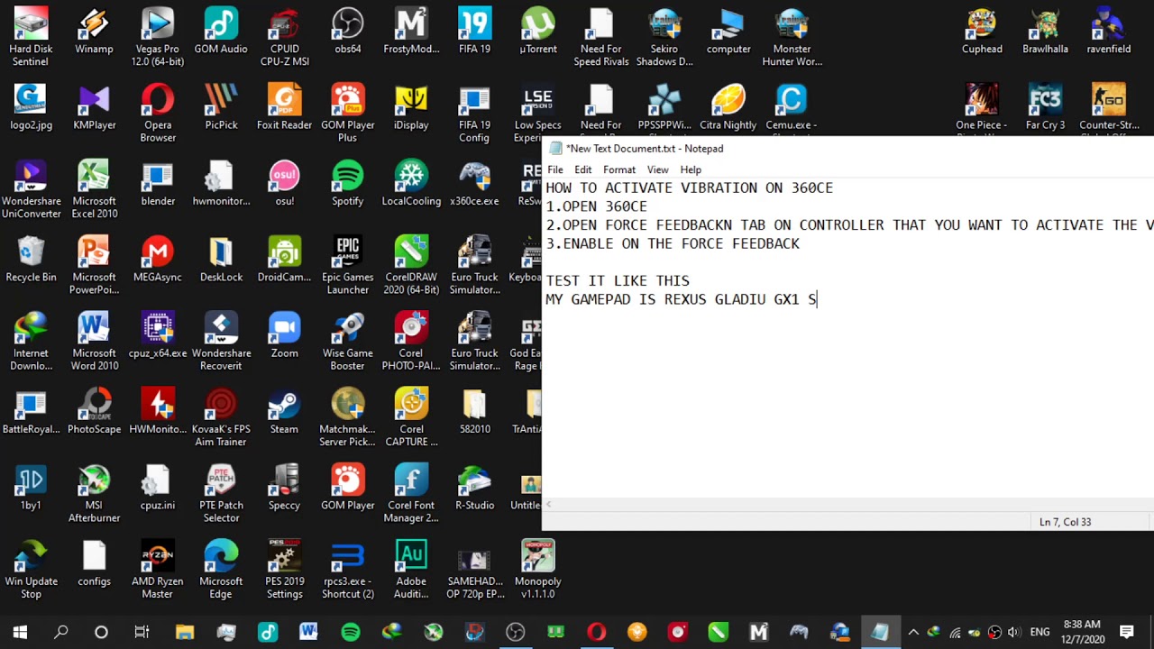Image resolution: width=1154 pixels, height=649 pixels.
Task: Select the Microsoft Edge desktop icon
Action: (221, 570)
